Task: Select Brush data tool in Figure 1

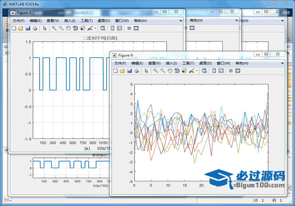Action: tap(90, 28)
